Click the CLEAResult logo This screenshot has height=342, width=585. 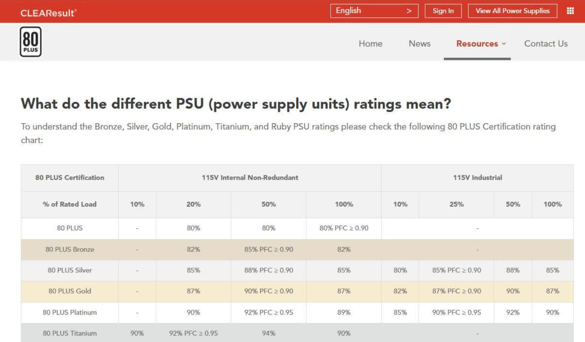pos(49,13)
